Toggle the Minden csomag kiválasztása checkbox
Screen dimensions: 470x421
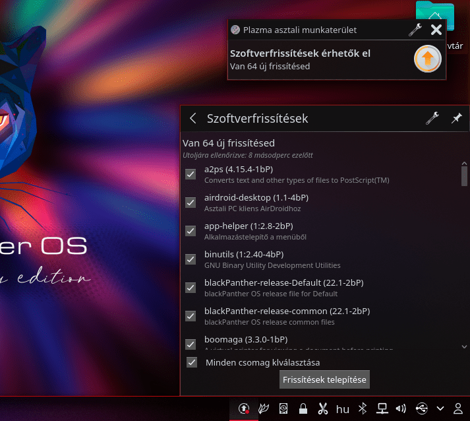click(192, 362)
